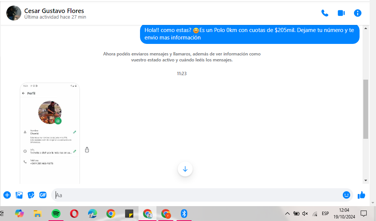
Task: Start a voice call with Cesar
Action: pyautogui.click(x=325, y=13)
